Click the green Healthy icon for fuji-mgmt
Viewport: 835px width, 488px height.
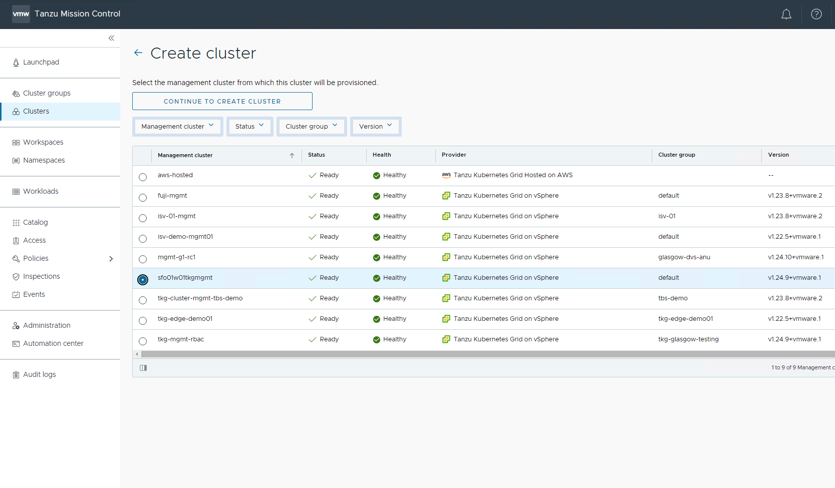(x=377, y=196)
